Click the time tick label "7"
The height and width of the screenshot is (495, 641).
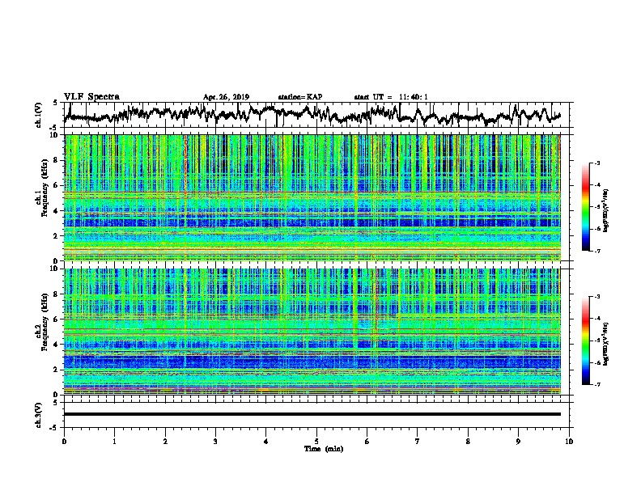[418, 442]
